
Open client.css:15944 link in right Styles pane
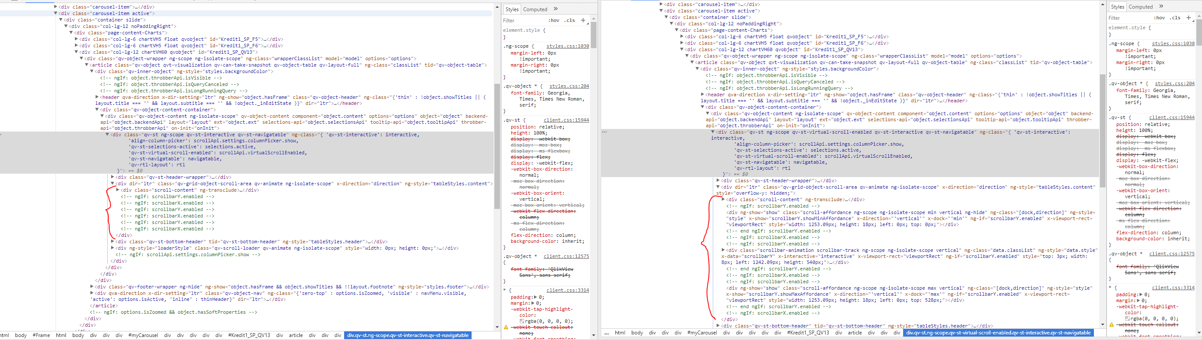pyautogui.click(x=1172, y=117)
